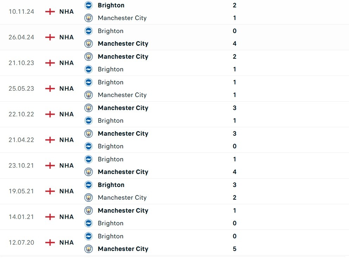Open Brighton team name in the 26.04.24 match
Viewport: 349px width, 258px height.
point(111,31)
